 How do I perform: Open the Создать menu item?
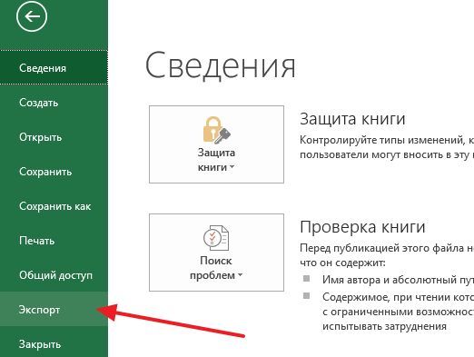click(54, 103)
